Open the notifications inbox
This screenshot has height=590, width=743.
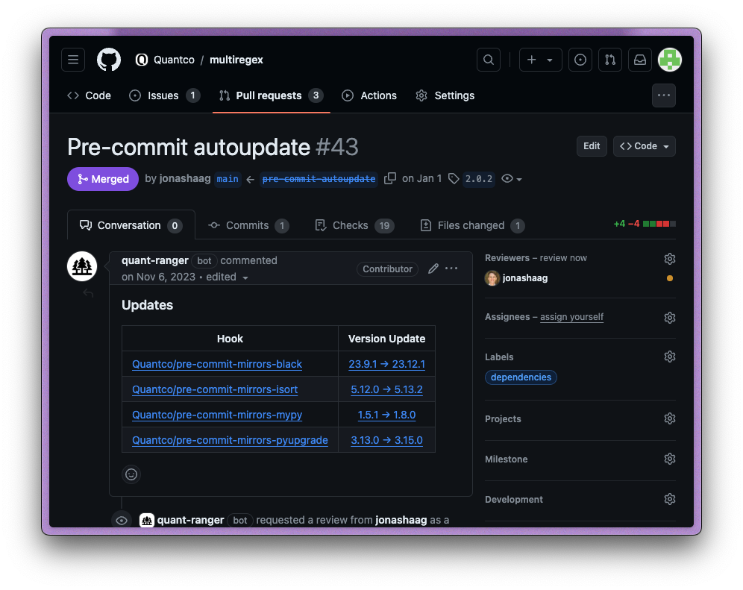[x=640, y=60]
